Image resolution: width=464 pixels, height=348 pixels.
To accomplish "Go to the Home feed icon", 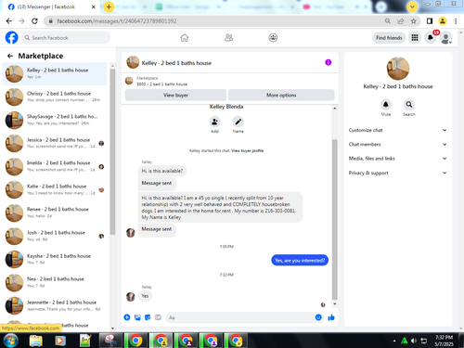I will click(185, 38).
